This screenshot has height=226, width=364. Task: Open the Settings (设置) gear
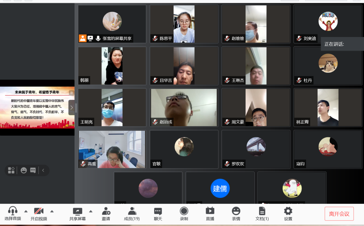[288, 211]
